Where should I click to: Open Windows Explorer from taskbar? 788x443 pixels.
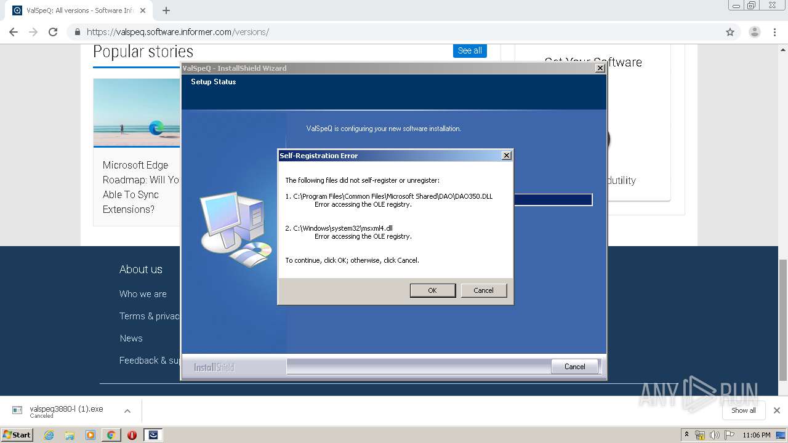(x=70, y=435)
